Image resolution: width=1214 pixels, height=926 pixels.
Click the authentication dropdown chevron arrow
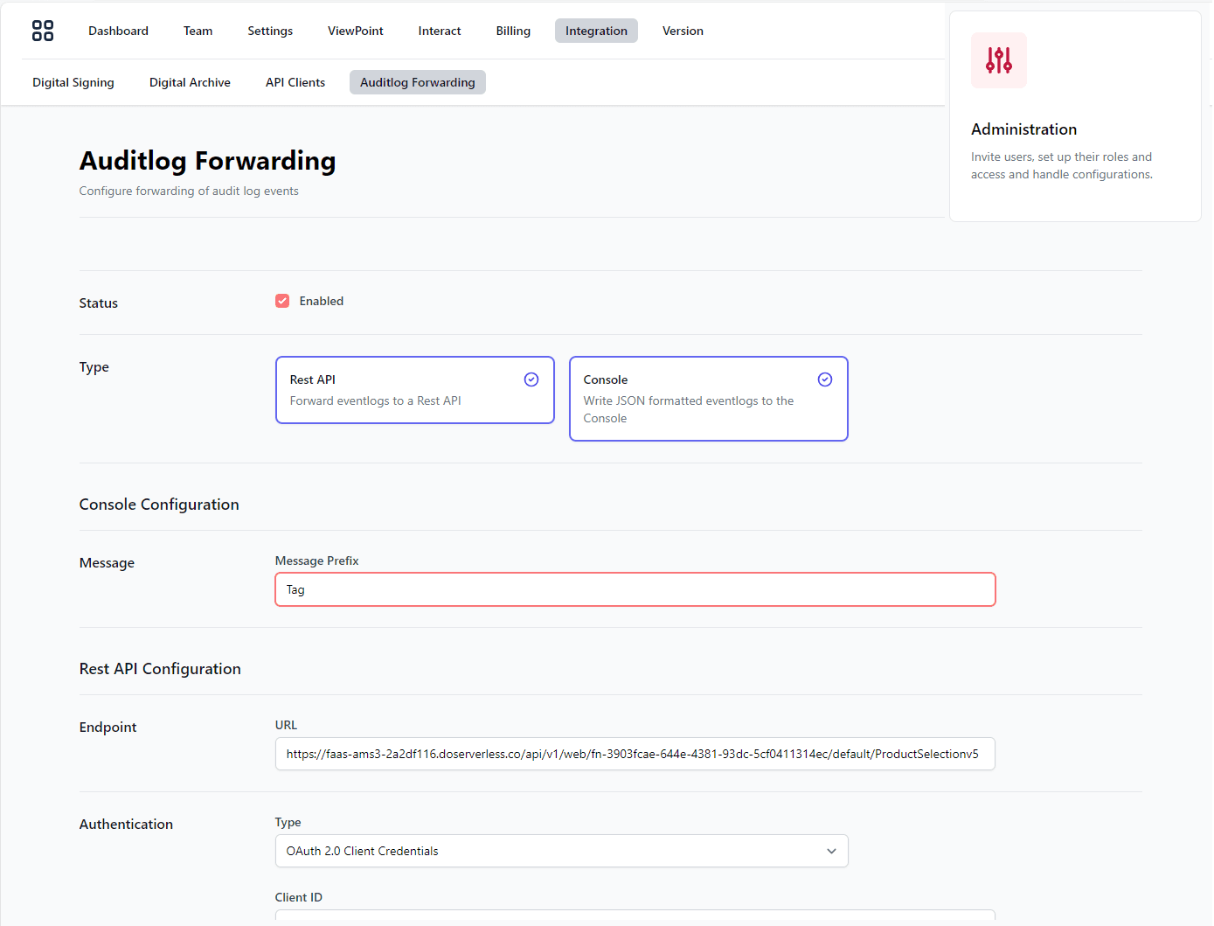[830, 850]
